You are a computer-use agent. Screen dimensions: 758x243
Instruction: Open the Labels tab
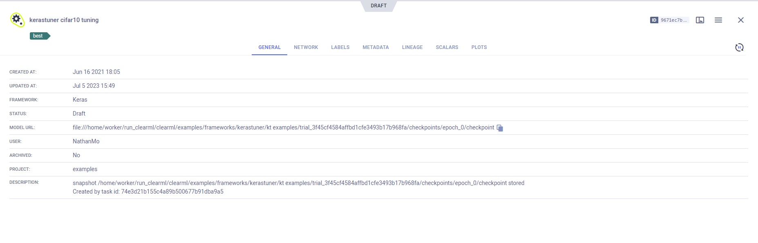[340, 47]
